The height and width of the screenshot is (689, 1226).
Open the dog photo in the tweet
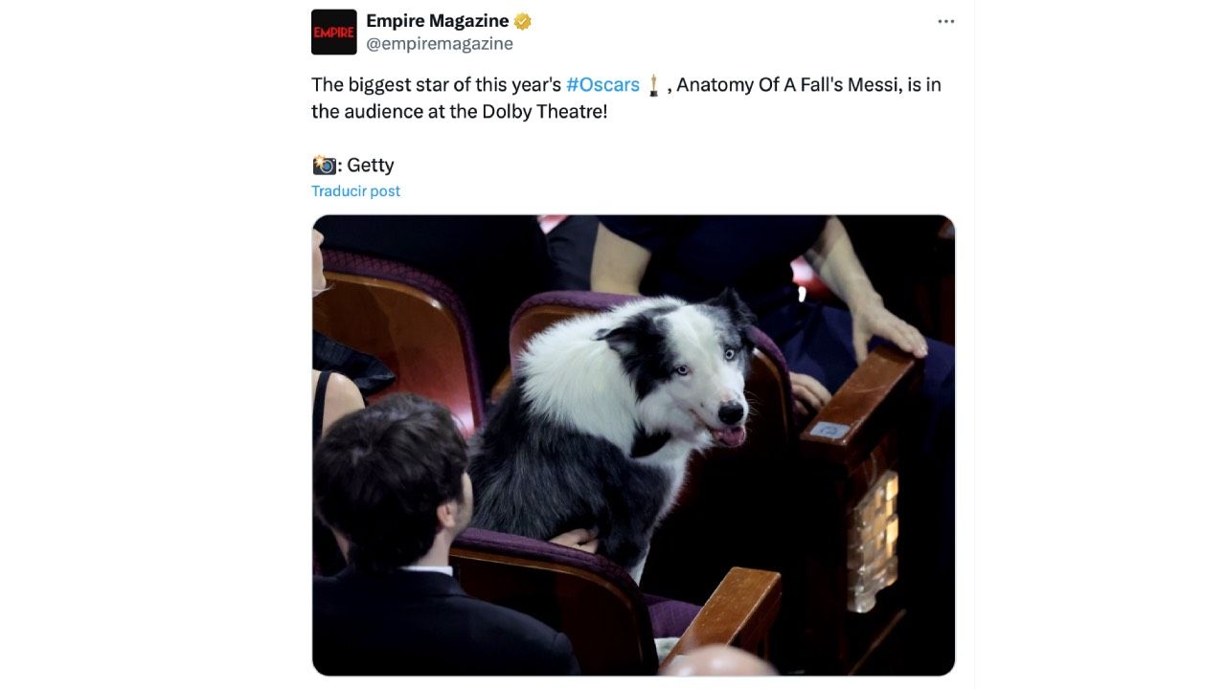[x=633, y=445]
